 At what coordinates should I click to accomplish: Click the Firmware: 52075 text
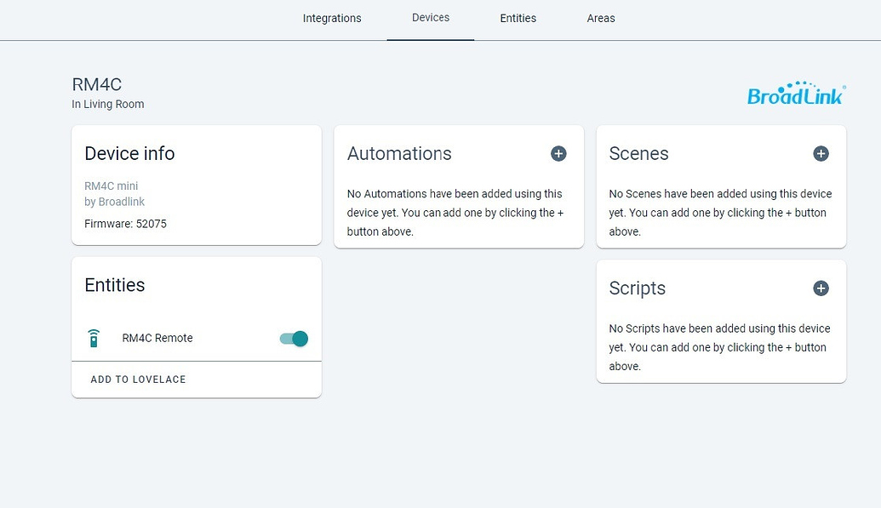(x=126, y=224)
